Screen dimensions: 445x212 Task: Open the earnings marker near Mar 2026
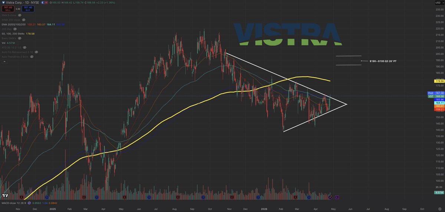click(x=296, y=197)
